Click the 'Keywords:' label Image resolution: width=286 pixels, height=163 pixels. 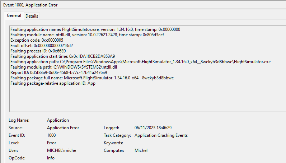point(113,143)
